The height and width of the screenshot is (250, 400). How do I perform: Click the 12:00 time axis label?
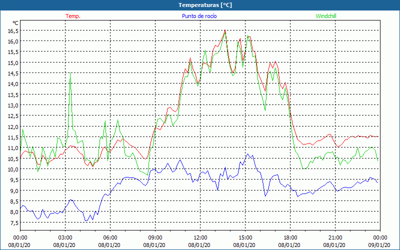coord(200,238)
